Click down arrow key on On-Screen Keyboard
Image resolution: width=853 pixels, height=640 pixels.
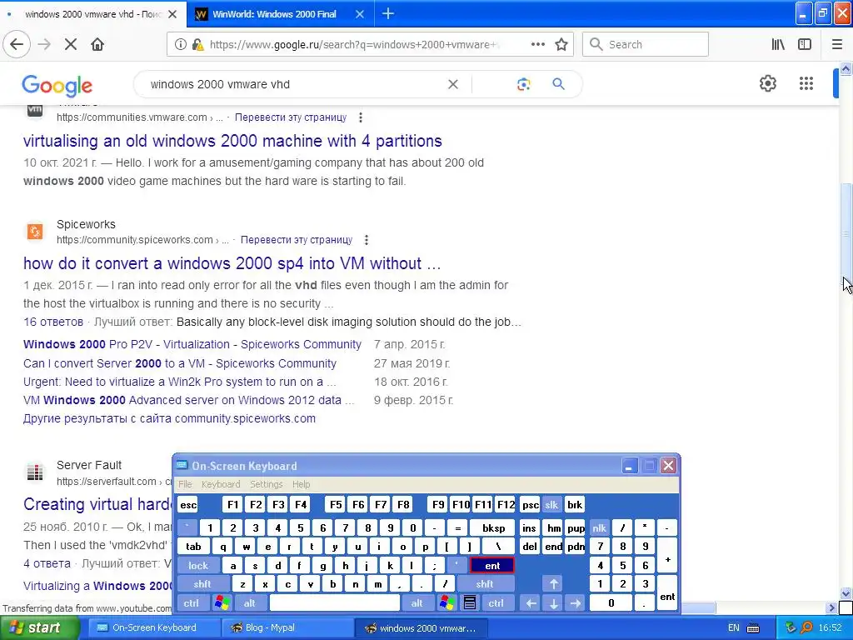553,603
